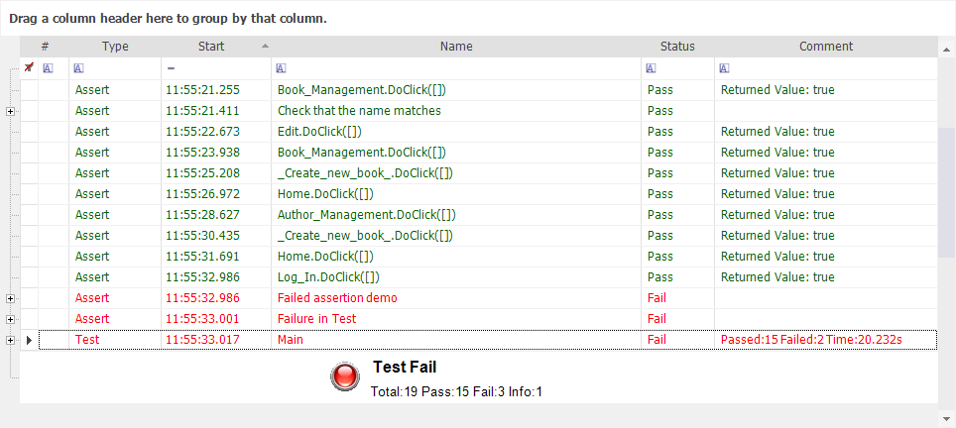Click the clear filter icon in filter row

coord(29,67)
